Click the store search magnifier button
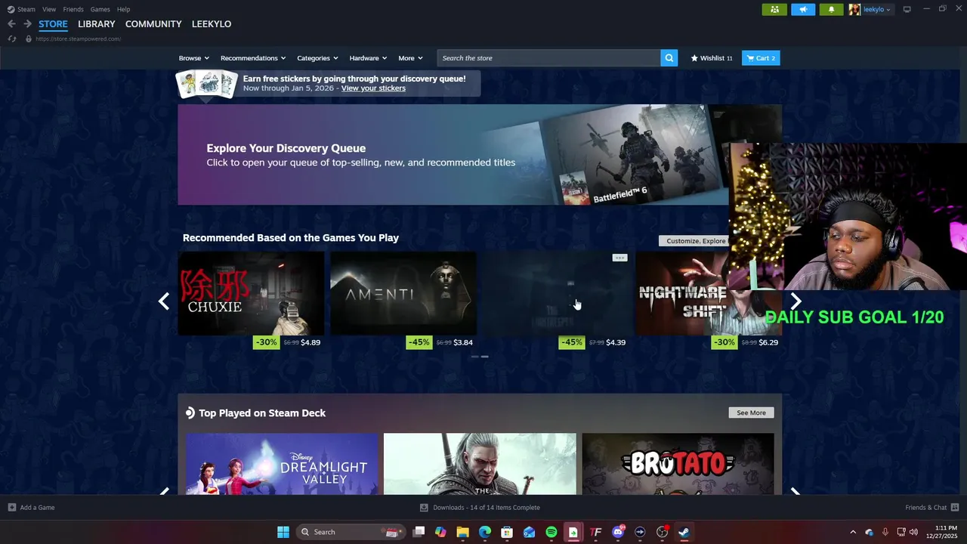Screen dimensions: 967x544 tap(669, 58)
